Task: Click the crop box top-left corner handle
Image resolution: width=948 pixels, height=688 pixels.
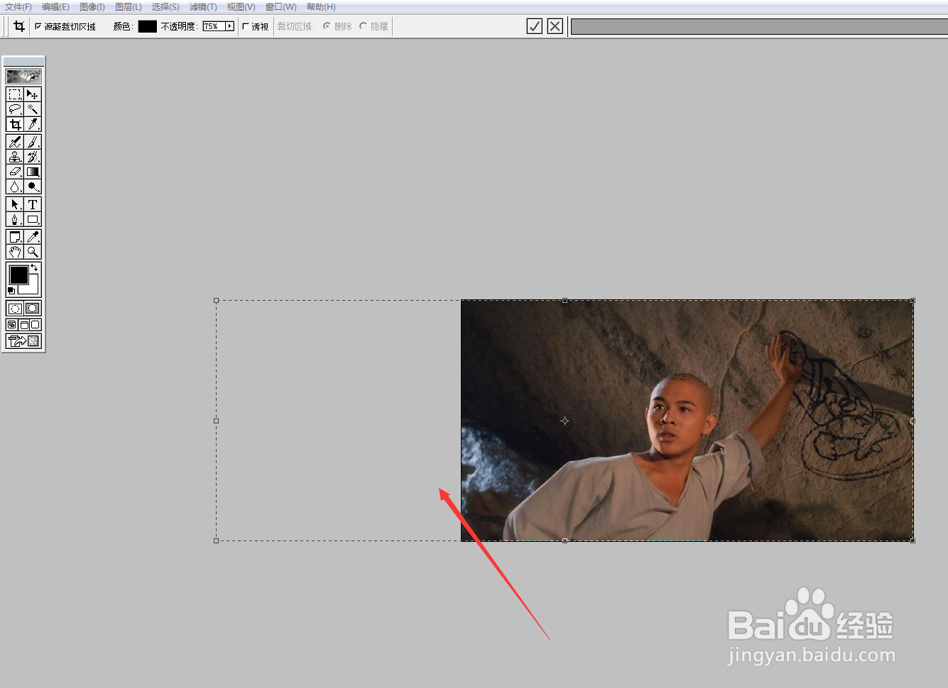Action: coord(217,301)
